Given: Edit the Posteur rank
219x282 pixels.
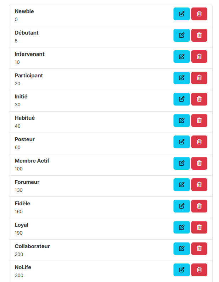Looking at the screenshot, I should tap(182, 142).
